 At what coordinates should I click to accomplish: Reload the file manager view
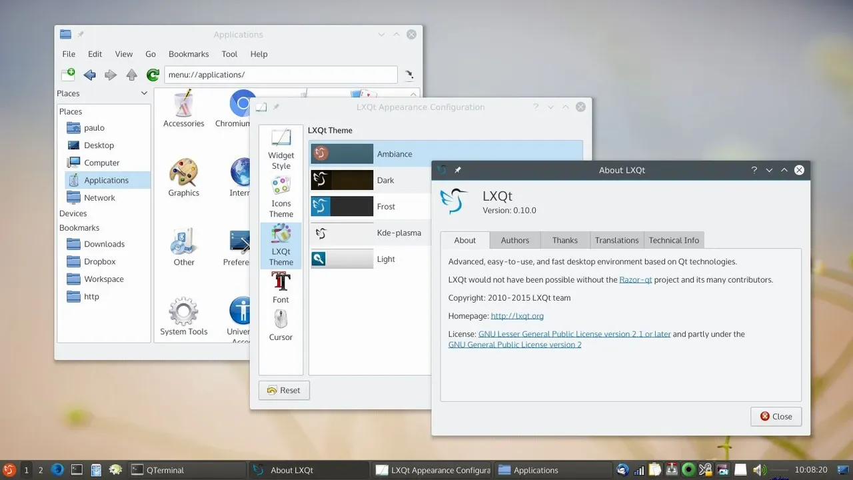point(153,74)
